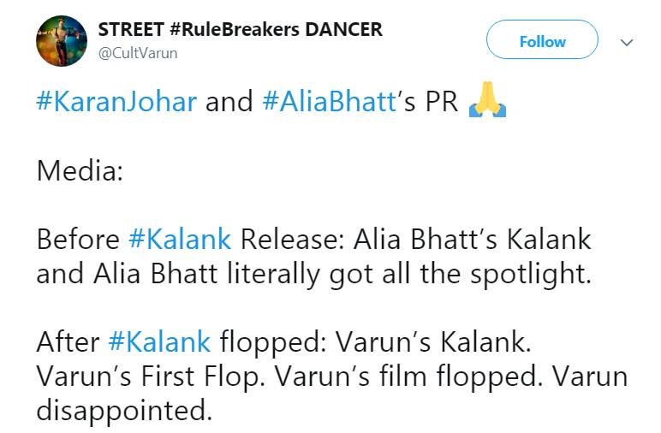Open #Kalank hashtag before the word flopped
This screenshot has width=661, height=433.
tap(159, 341)
